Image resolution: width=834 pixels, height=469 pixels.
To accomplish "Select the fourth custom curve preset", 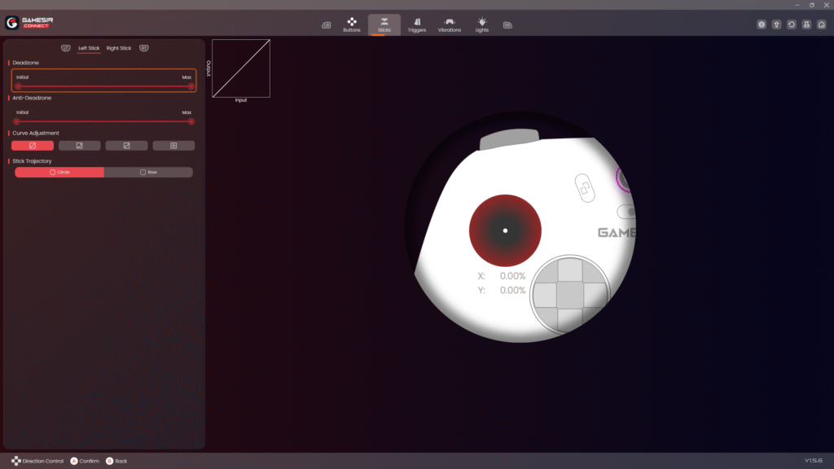I will coord(173,146).
